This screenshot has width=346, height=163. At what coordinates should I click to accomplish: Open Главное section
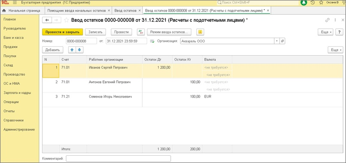[x=9, y=19]
